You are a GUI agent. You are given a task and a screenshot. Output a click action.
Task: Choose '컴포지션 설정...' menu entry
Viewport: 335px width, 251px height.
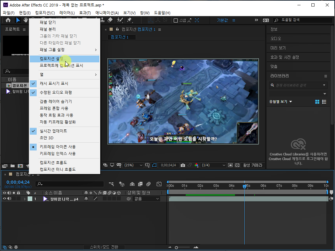(x=65, y=59)
